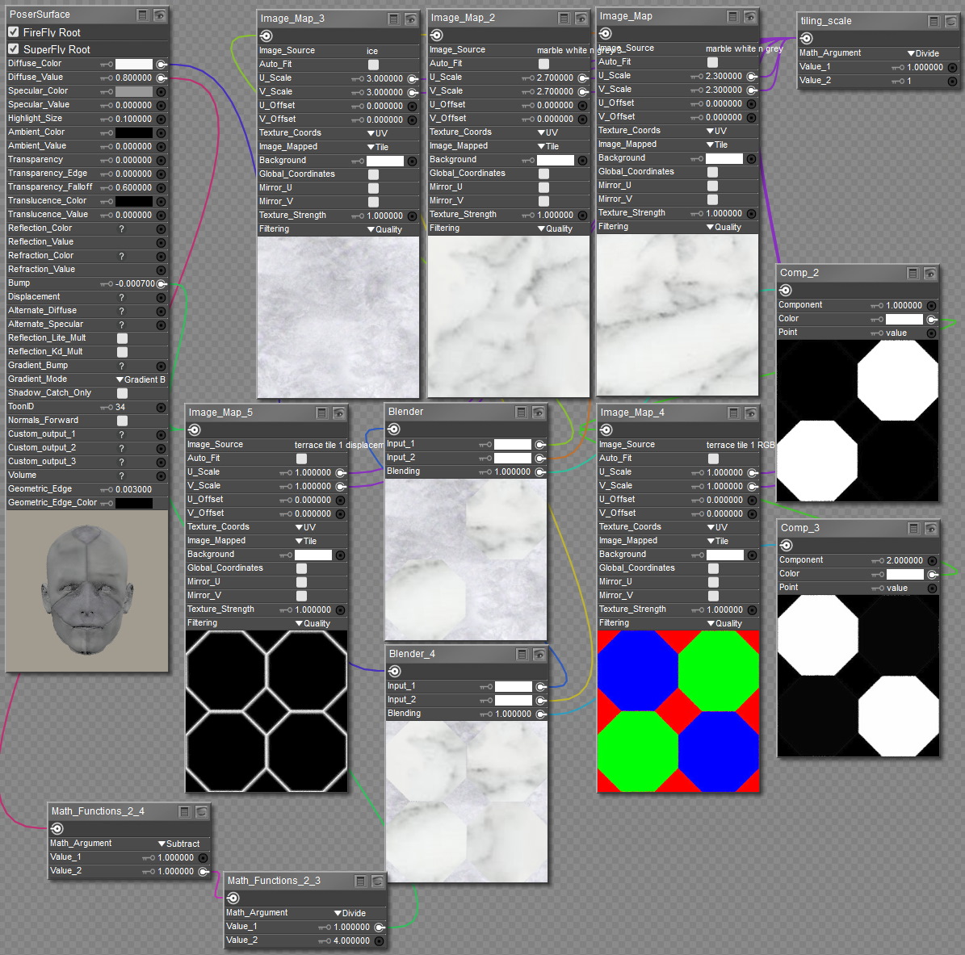The height and width of the screenshot is (955, 965).
Task: Click Image_Map_4 'terrace tile 1 RGB' source
Action: (740, 445)
